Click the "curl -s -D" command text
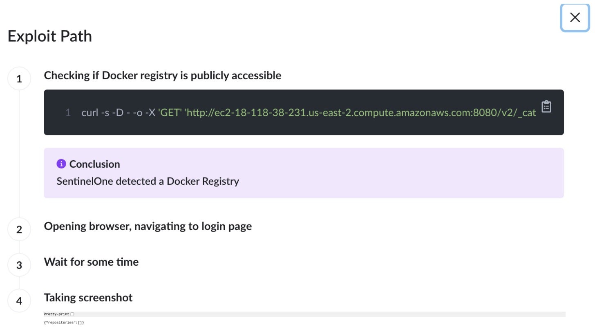 click(x=102, y=112)
